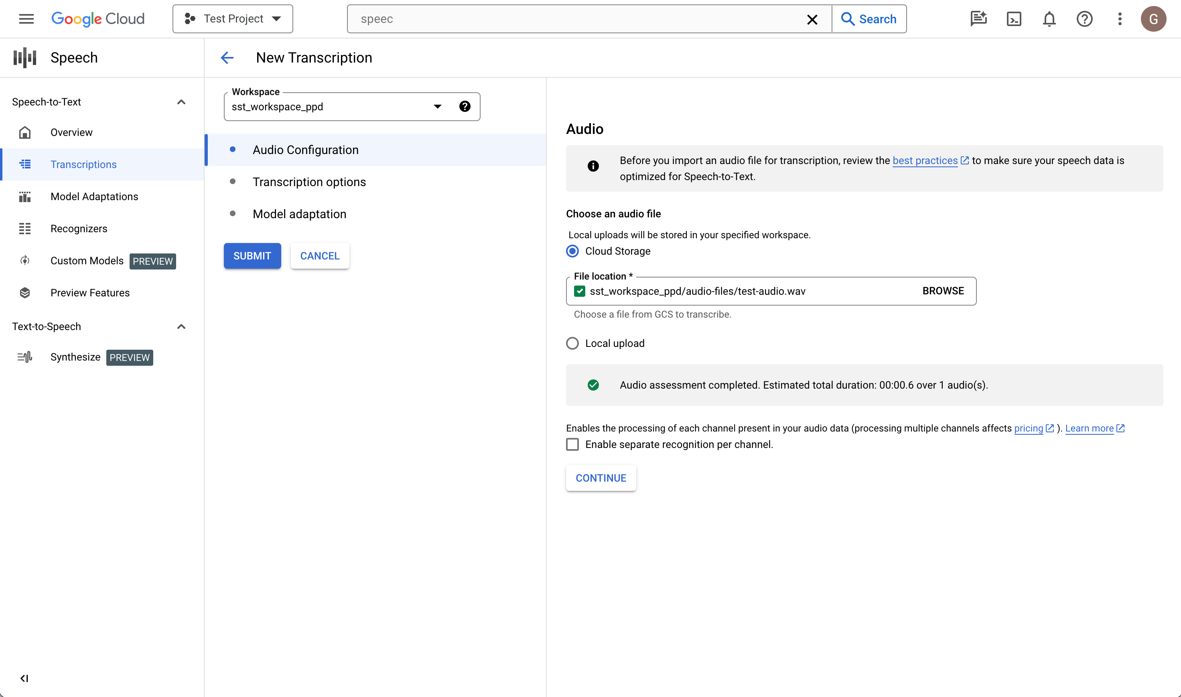This screenshot has width=1181, height=697.
Task: Click the Google Cloud notifications bell icon
Action: coord(1049,18)
